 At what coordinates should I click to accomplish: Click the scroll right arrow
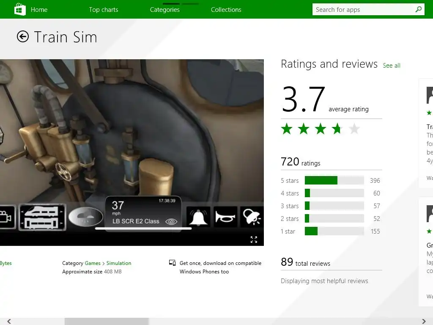(424, 321)
